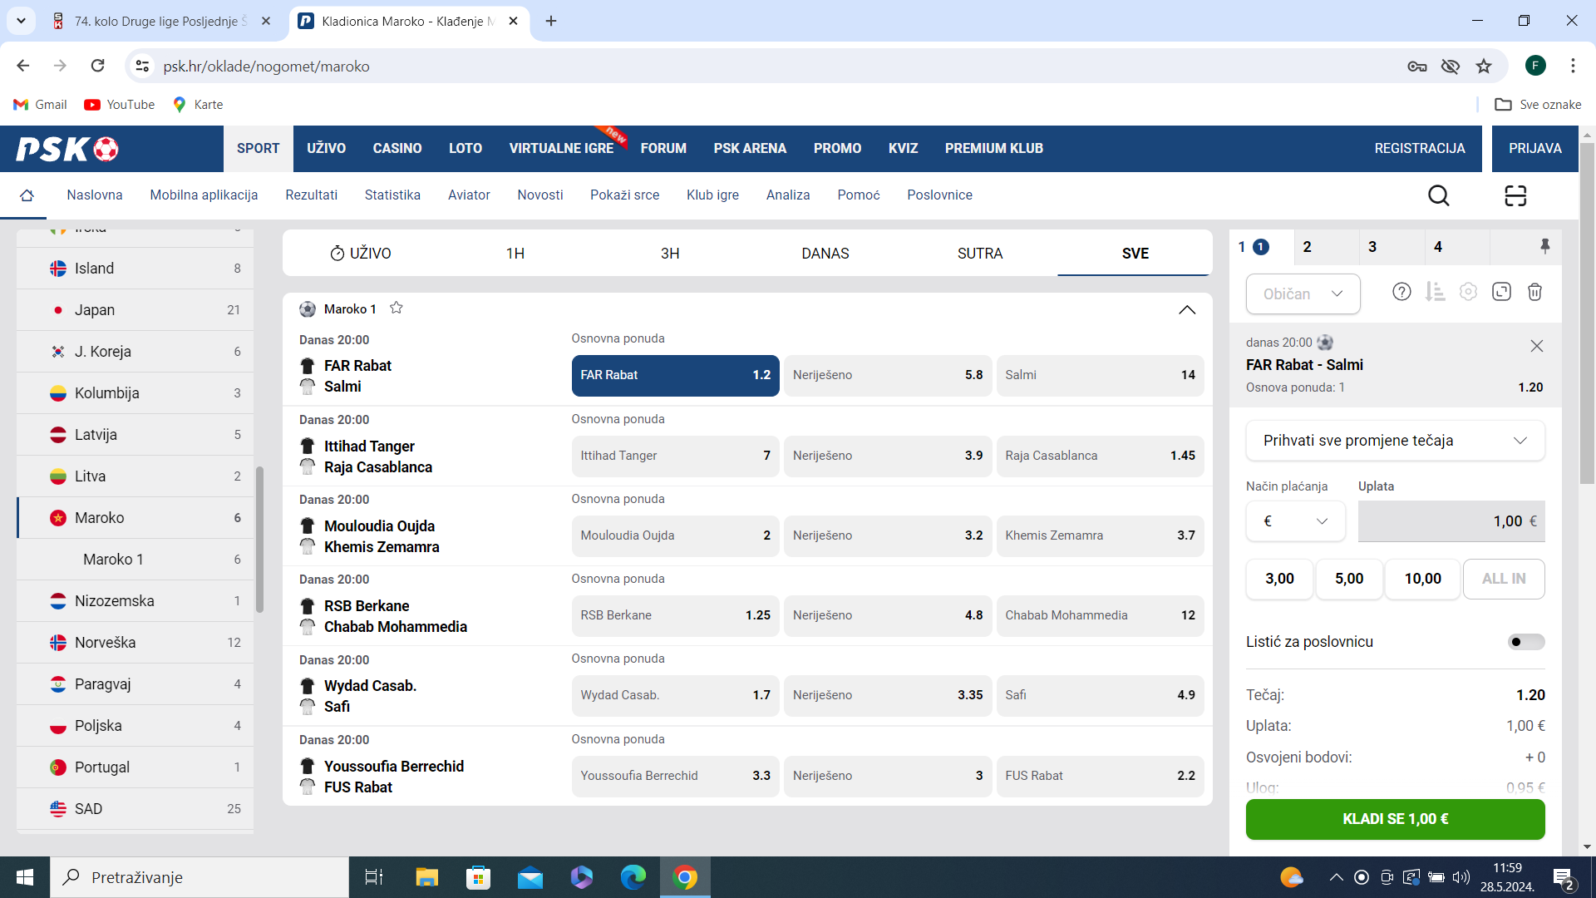Click the address bar URL

[x=266, y=67]
